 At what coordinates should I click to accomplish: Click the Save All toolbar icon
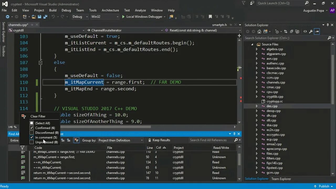[45, 17]
